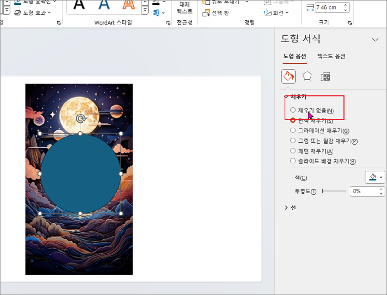This screenshot has height=295, width=387.
Task: Select the 채우기 없음 radio button
Action: (x=293, y=110)
